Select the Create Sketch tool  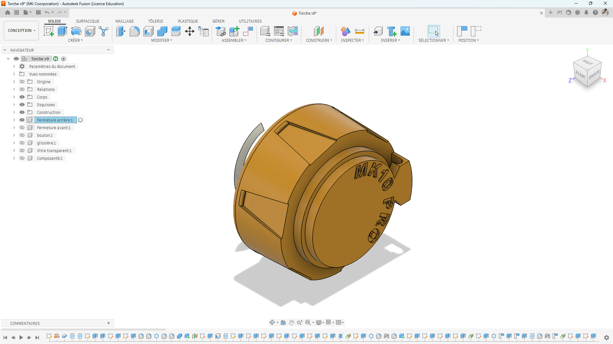(x=49, y=31)
